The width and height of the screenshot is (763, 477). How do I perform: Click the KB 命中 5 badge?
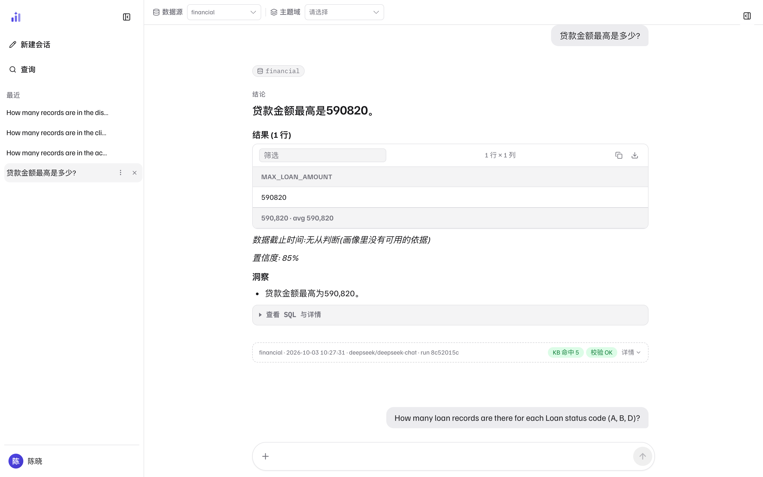pos(566,352)
